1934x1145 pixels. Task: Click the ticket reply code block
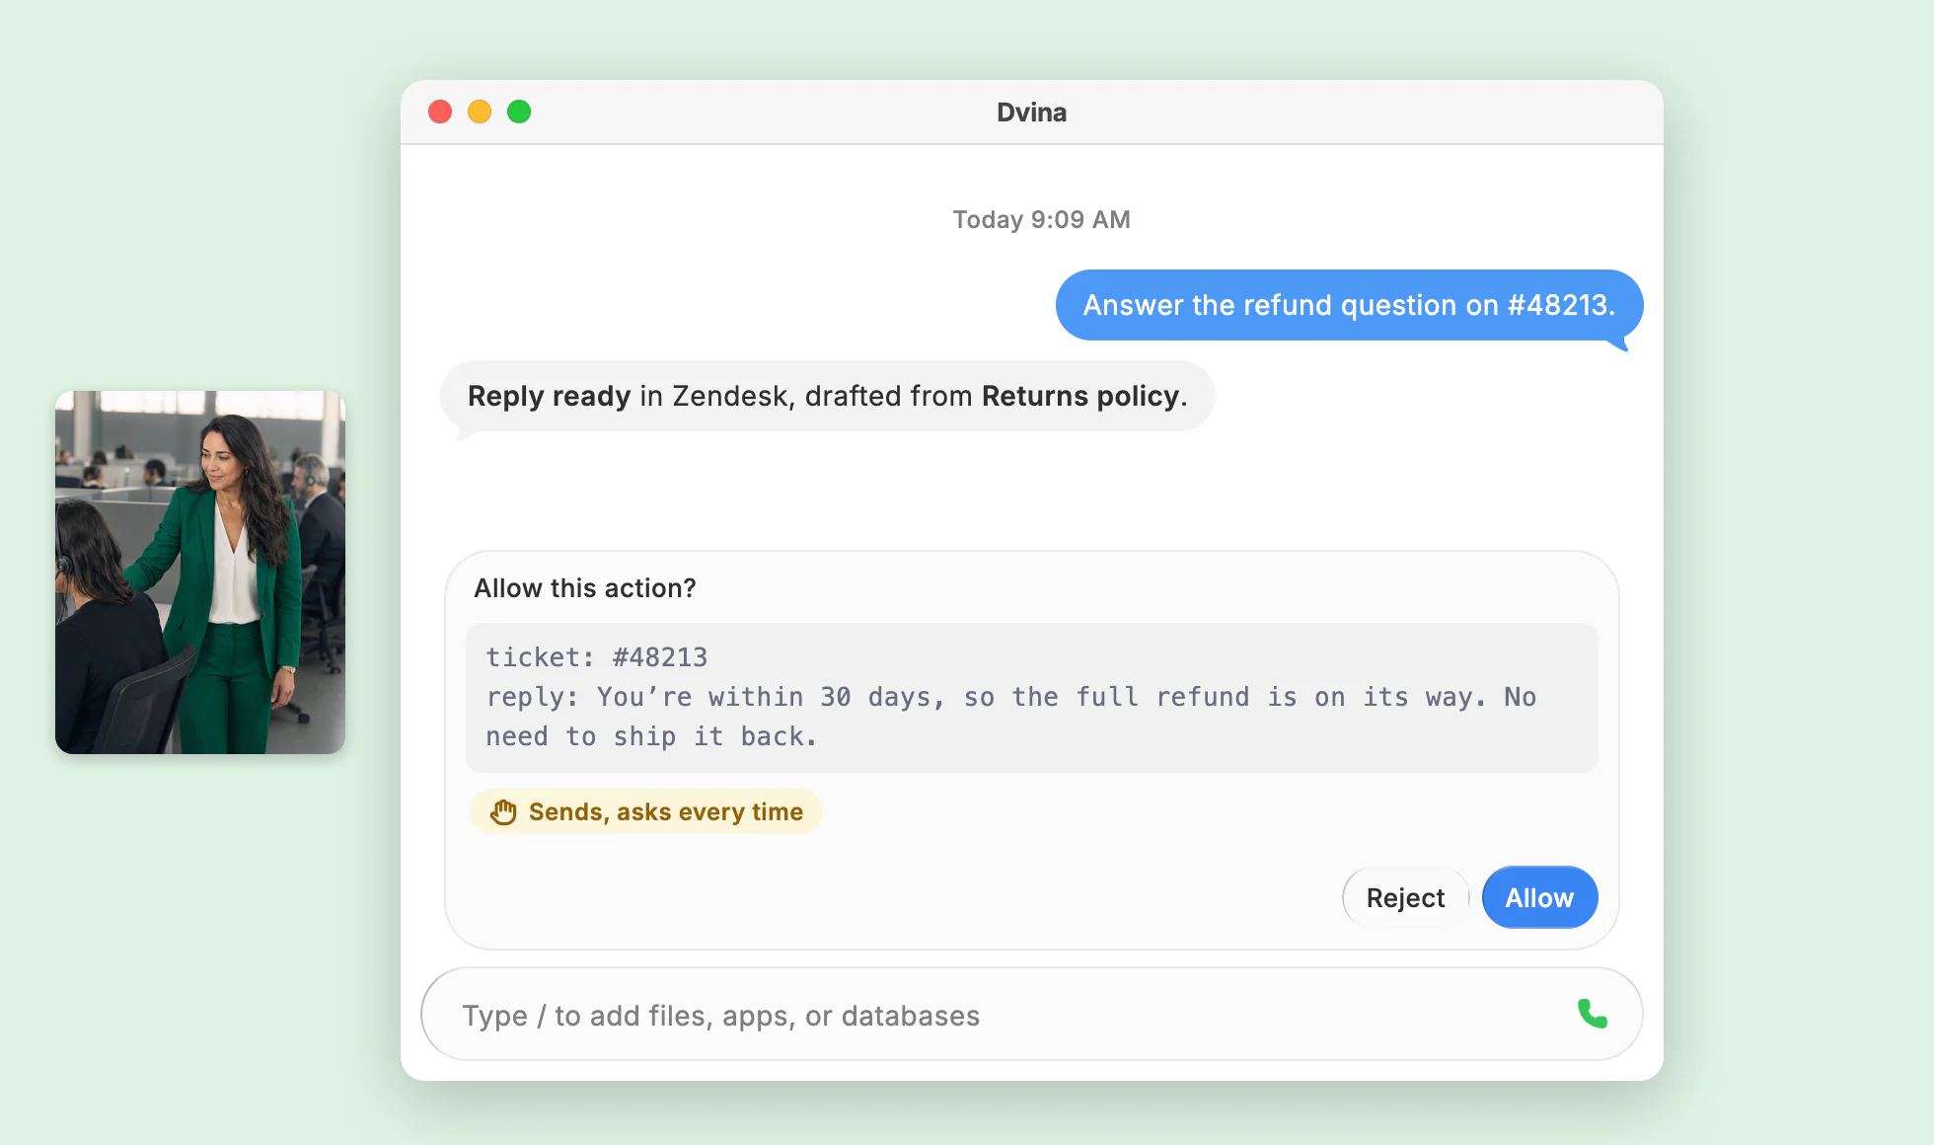(1031, 697)
